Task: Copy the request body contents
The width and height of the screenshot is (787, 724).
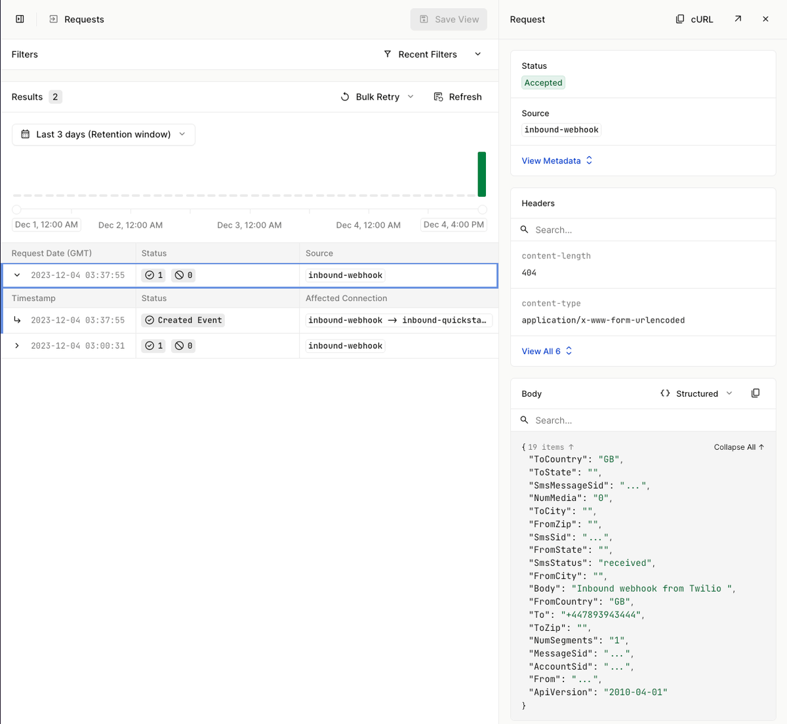Action: pos(756,392)
